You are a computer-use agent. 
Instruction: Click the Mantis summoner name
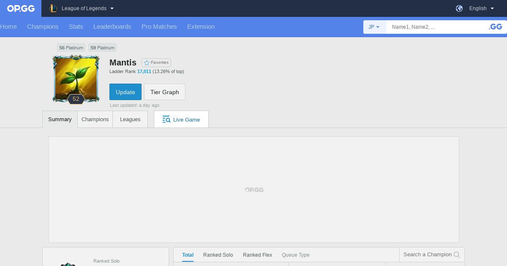point(123,62)
